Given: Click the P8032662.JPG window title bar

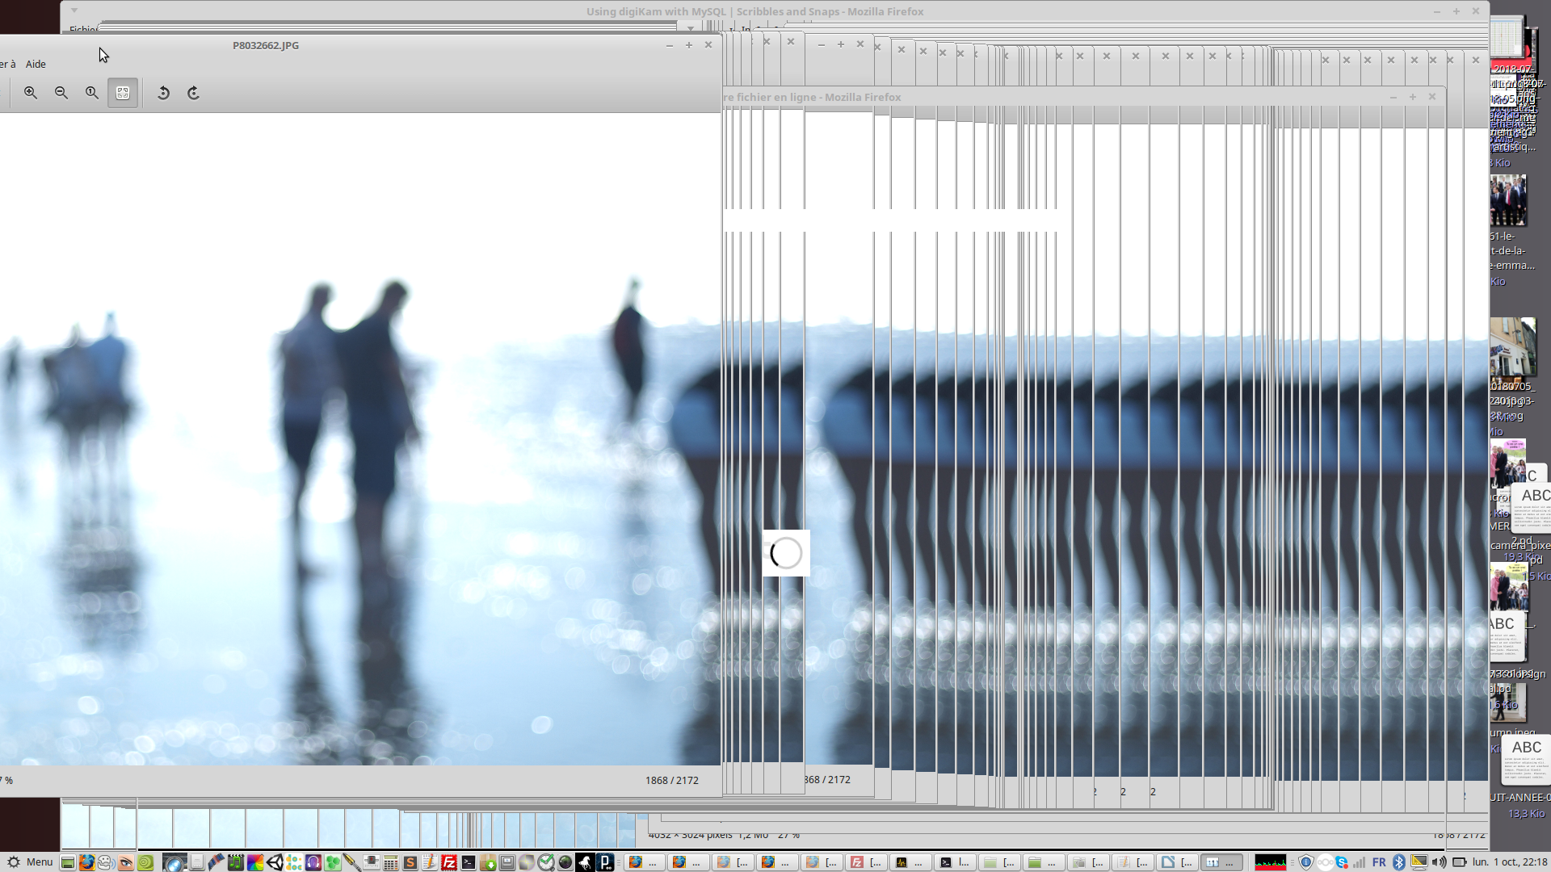Looking at the screenshot, I should pos(266,45).
